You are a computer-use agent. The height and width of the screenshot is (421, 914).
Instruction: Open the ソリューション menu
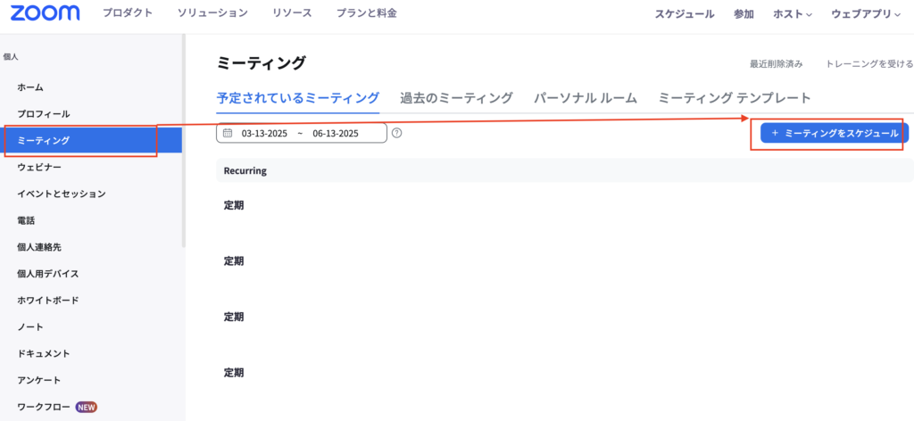point(212,12)
